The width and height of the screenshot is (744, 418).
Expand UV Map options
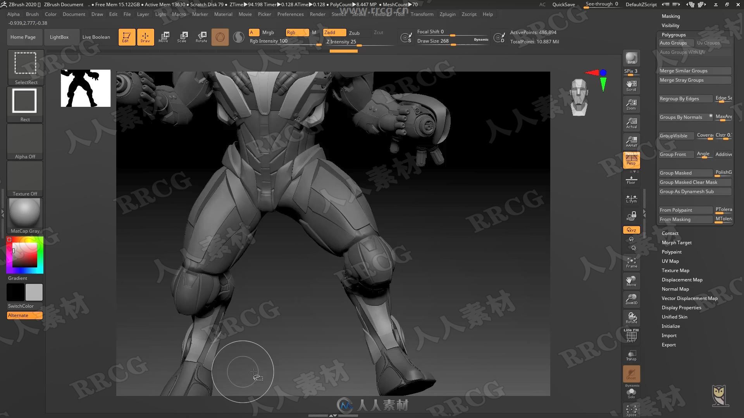(x=670, y=261)
